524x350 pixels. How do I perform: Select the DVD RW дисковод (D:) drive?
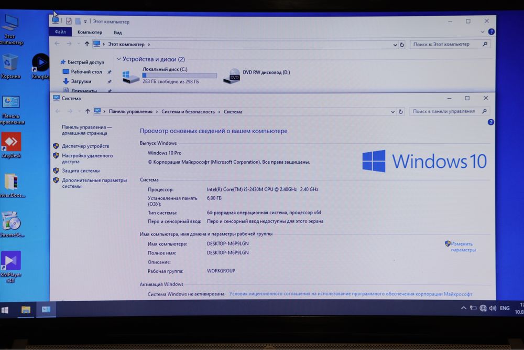257,76
